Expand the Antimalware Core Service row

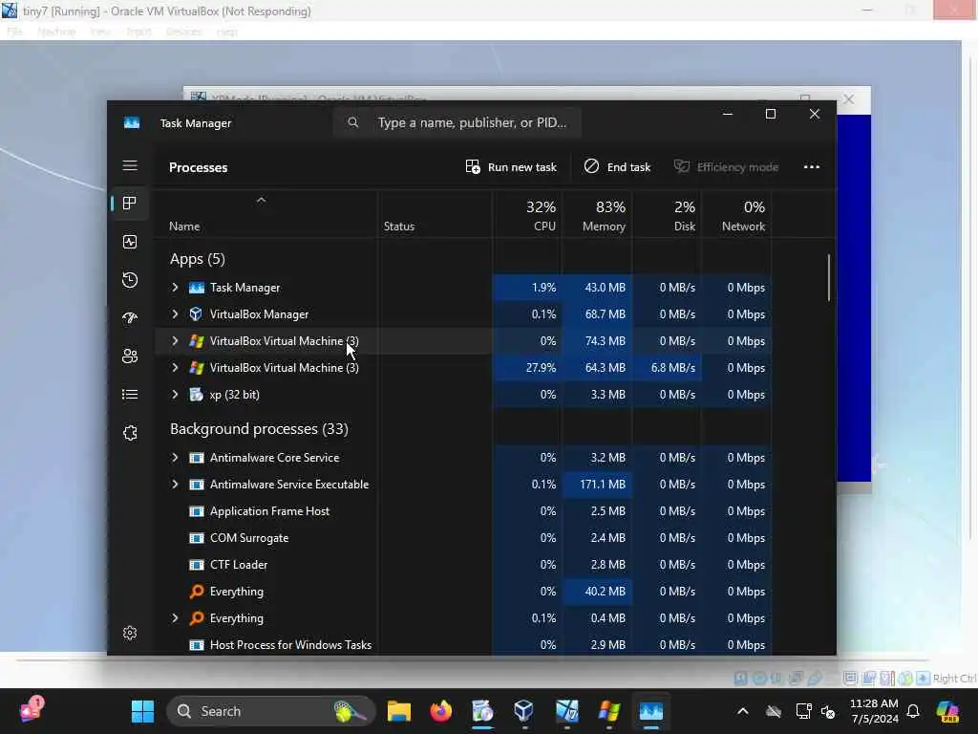[x=175, y=458]
